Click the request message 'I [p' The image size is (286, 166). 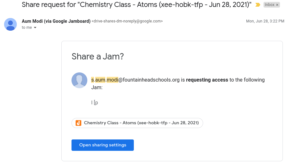95,102
